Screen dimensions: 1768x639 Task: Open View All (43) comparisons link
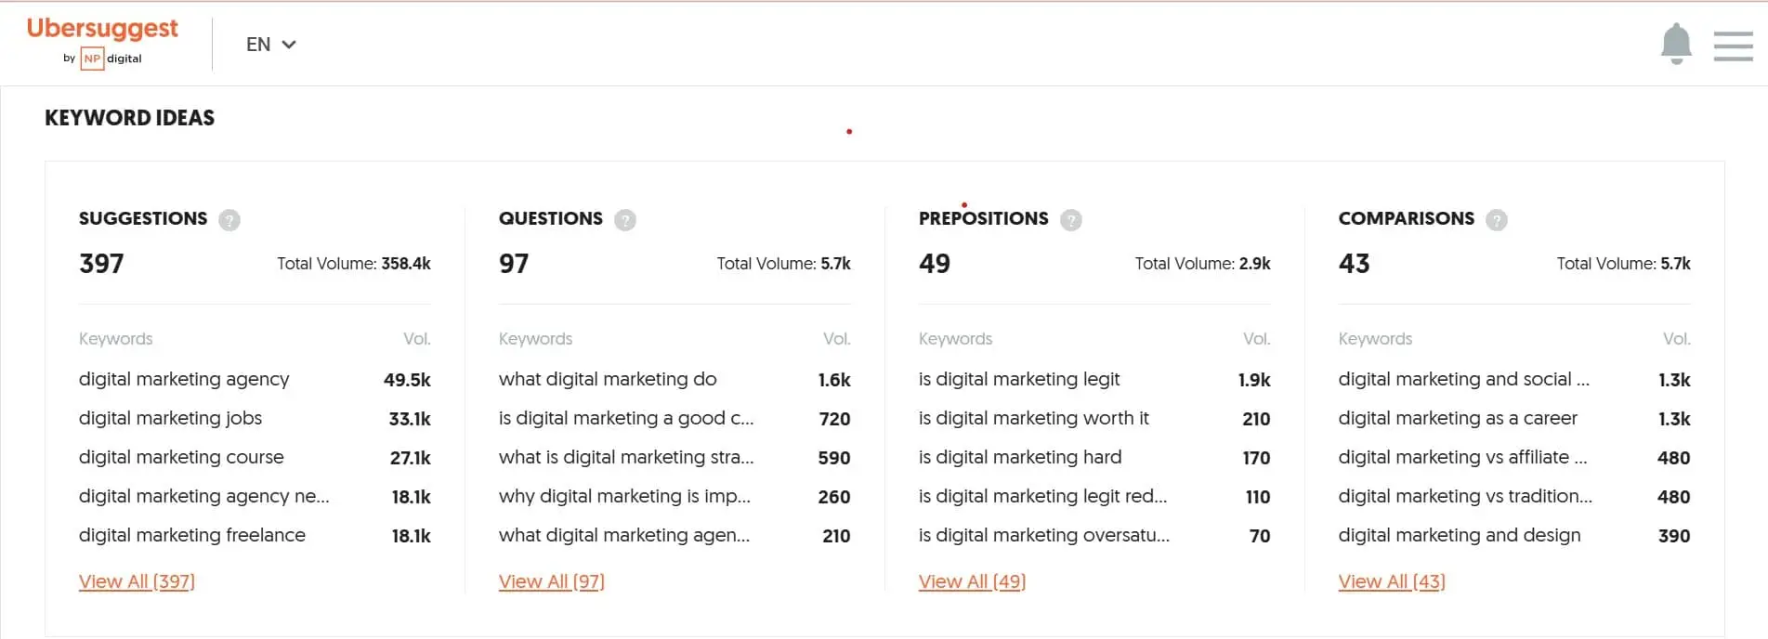pos(1391,581)
